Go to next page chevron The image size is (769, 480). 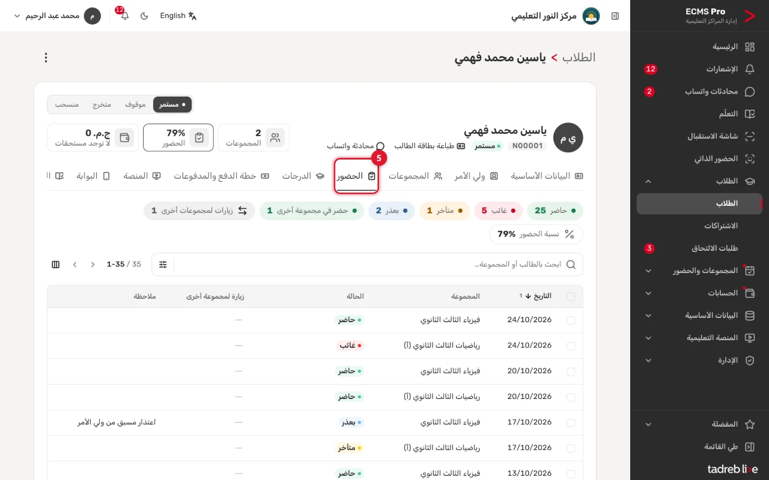[x=75, y=265]
